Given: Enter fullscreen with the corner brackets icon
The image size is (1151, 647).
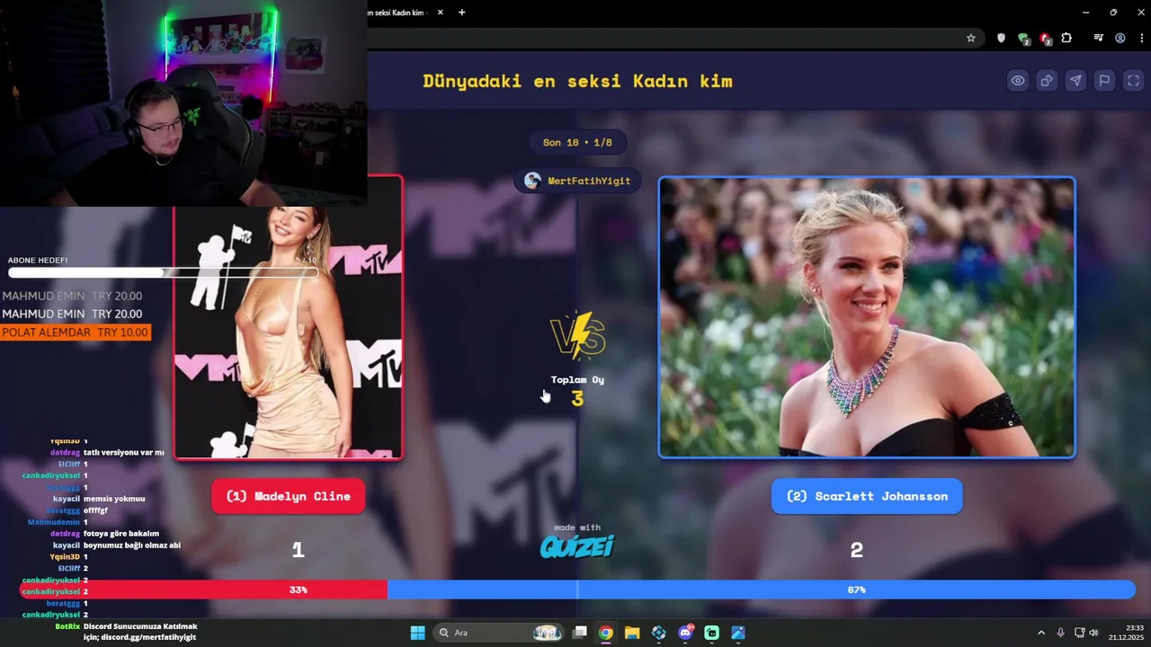Looking at the screenshot, I should tap(1133, 81).
